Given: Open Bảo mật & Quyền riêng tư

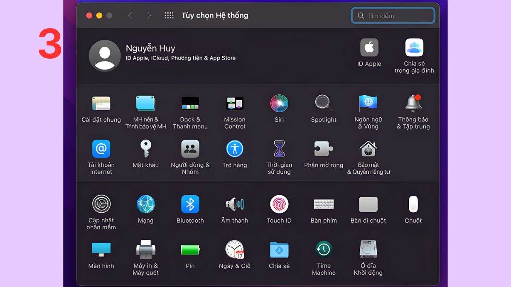Looking at the screenshot, I should [x=368, y=149].
